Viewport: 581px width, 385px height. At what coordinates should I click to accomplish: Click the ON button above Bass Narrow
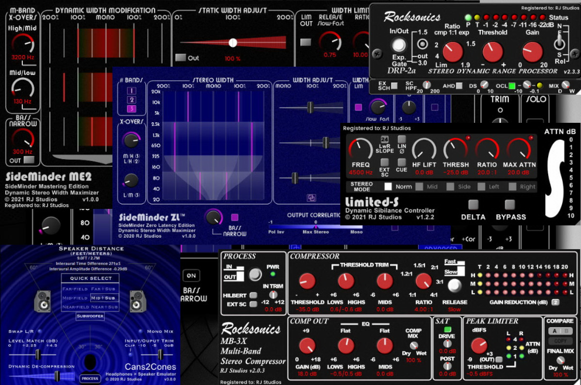(191, 276)
